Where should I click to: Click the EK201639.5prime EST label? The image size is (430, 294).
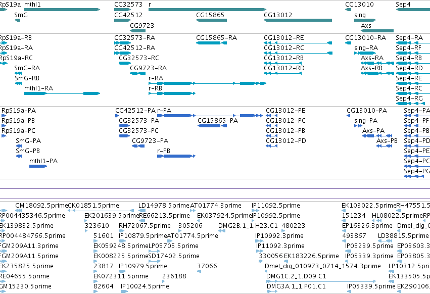click(112, 216)
